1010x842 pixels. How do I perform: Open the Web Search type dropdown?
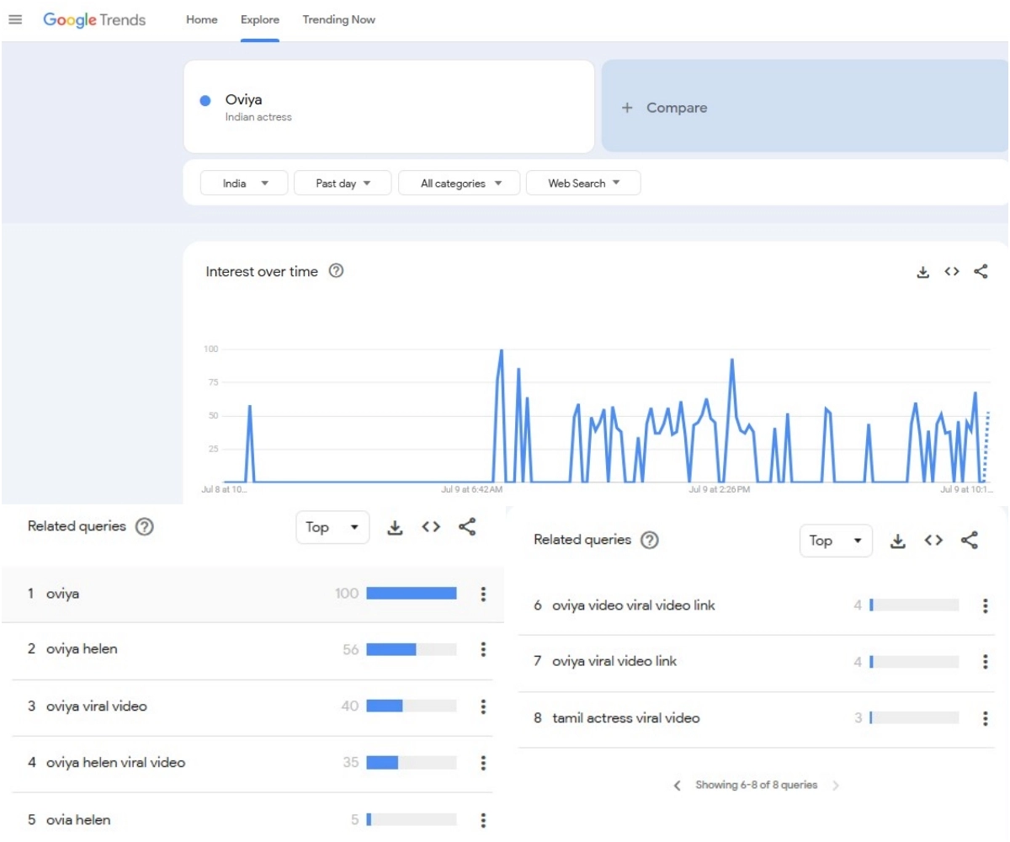[x=582, y=183]
